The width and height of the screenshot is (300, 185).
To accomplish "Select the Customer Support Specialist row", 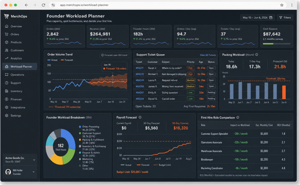I will pyautogui.click(x=245, y=134).
